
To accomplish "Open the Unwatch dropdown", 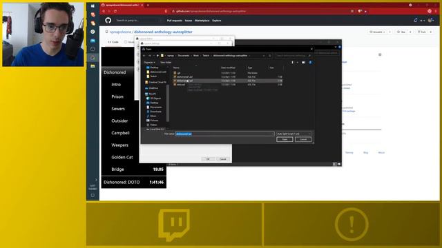I will (x=377, y=32).
